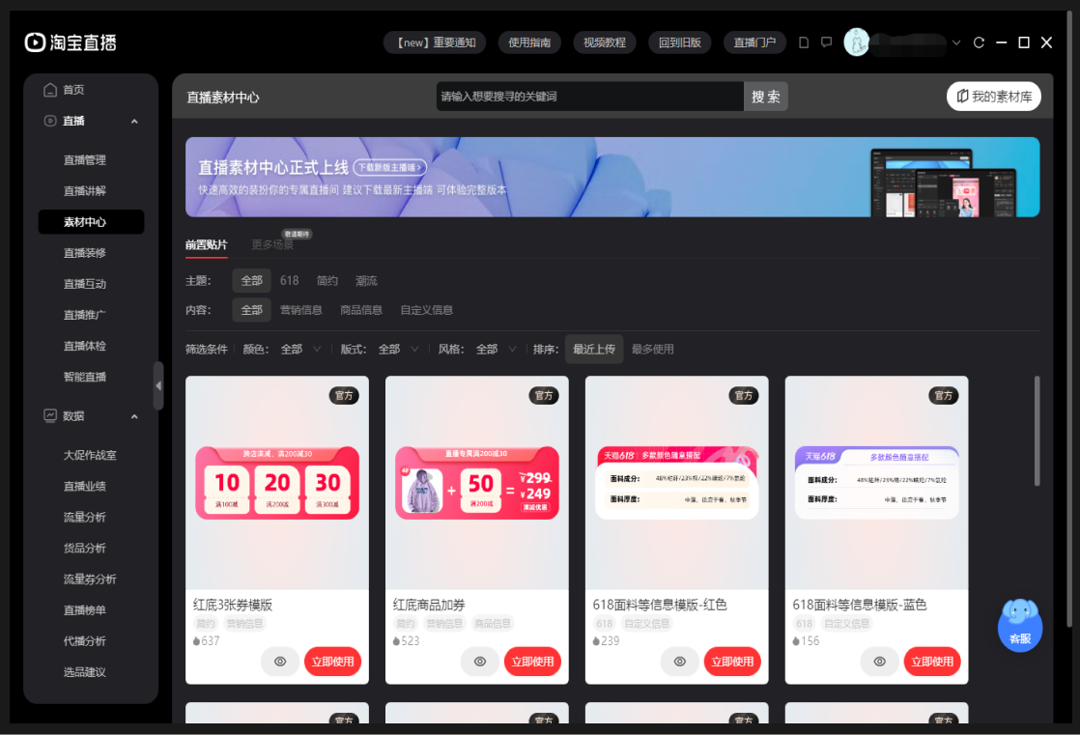Collapse the sidebar with the arrow handle
The image size is (1080, 735).
click(158, 385)
